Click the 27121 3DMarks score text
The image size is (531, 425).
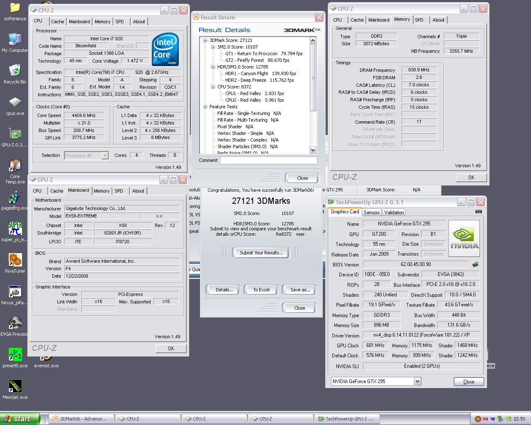coord(261,201)
